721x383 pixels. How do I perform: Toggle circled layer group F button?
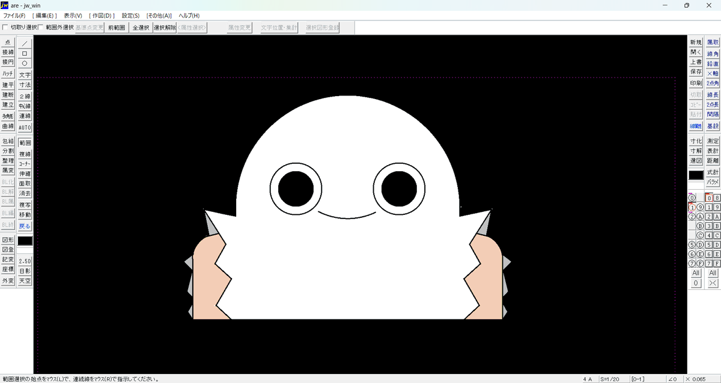[700, 264]
